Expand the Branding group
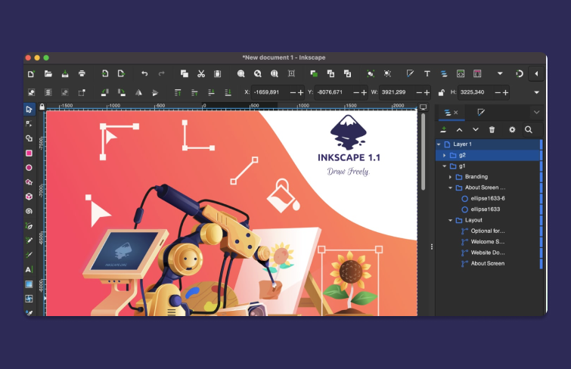The width and height of the screenshot is (571, 369). [x=450, y=177]
